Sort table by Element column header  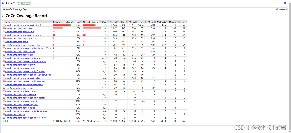pos(27,22)
